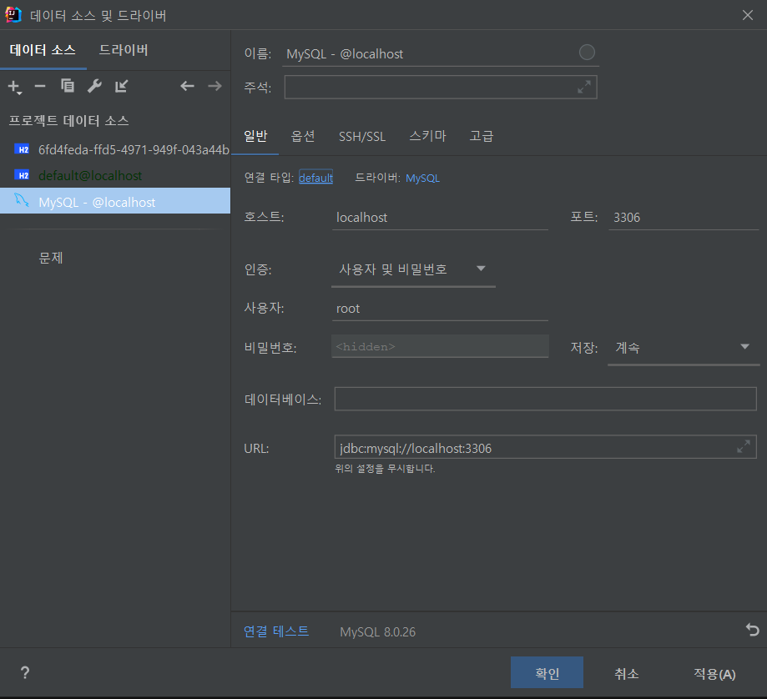Click the 적용(A) button
The width and height of the screenshot is (767, 699).
coord(714,674)
